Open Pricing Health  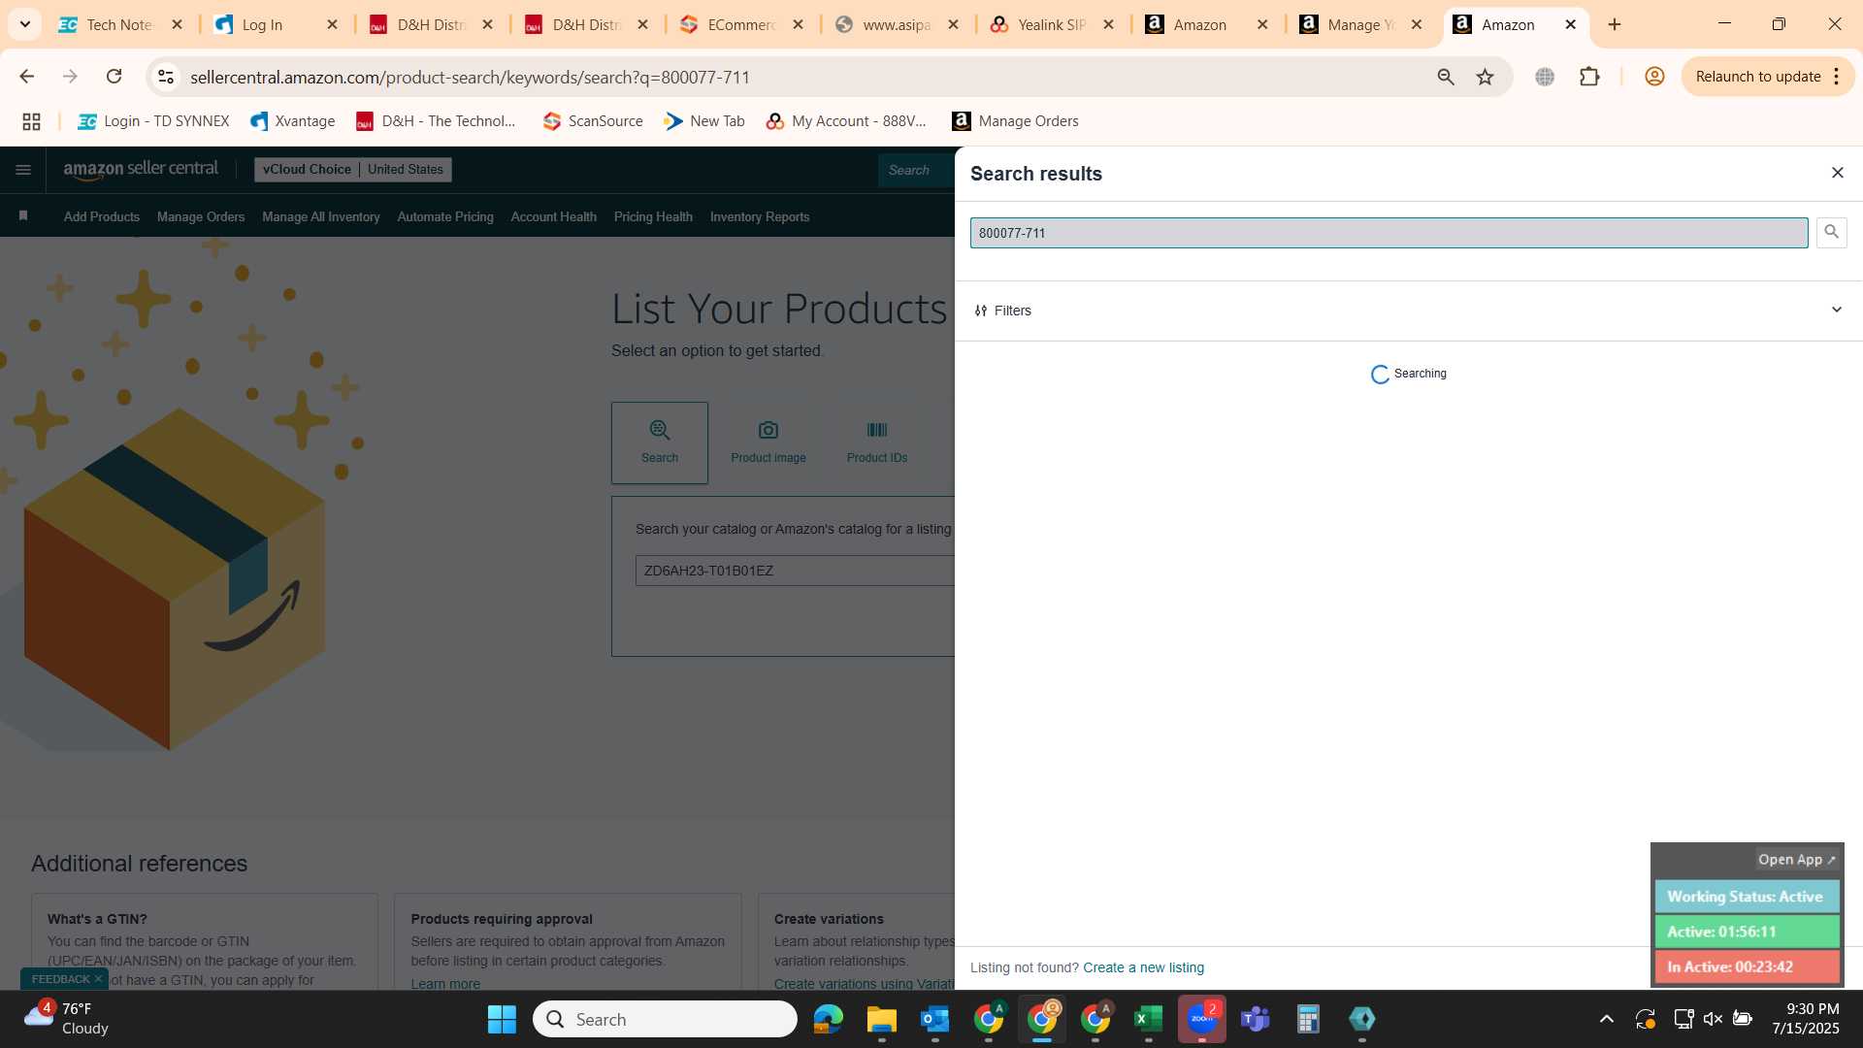653,217
